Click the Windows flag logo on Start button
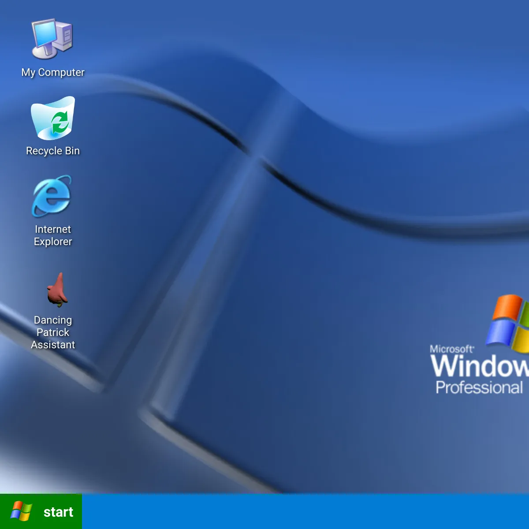 tap(21, 511)
